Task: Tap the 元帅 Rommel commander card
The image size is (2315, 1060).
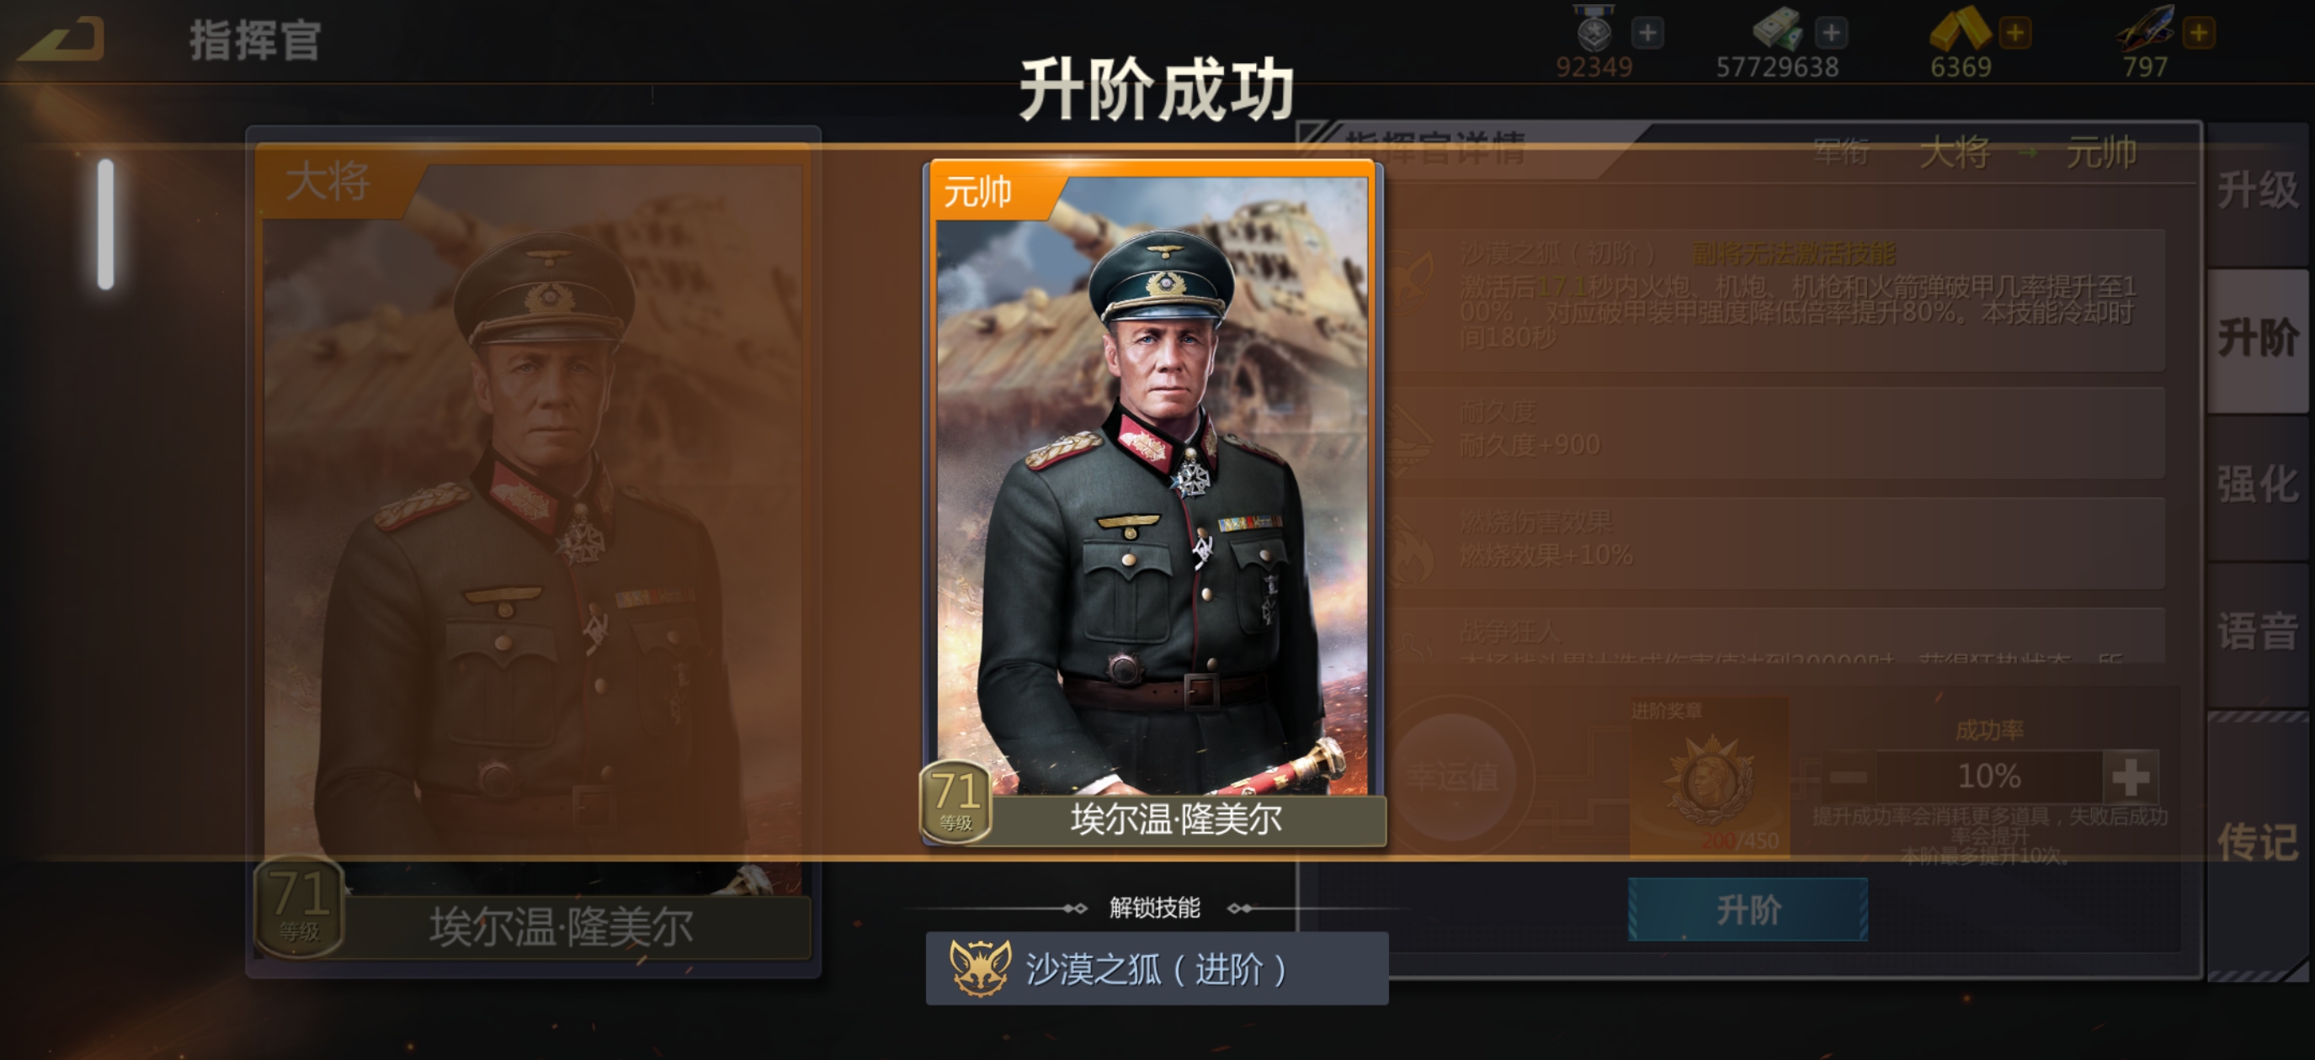Action: click(x=1153, y=503)
